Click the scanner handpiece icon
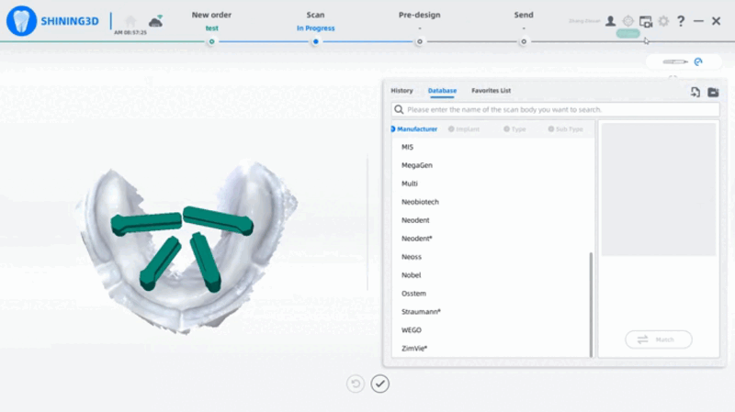Viewport: 735px width, 412px height. coord(675,61)
